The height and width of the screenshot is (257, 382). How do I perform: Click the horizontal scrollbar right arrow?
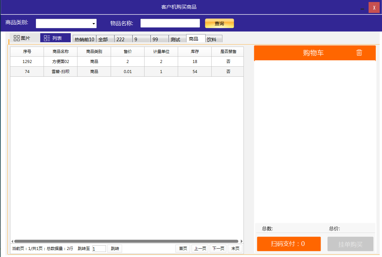[x=241, y=241]
